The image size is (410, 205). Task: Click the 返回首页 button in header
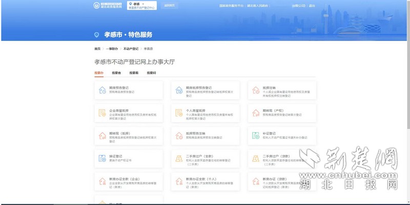coord(169,6)
